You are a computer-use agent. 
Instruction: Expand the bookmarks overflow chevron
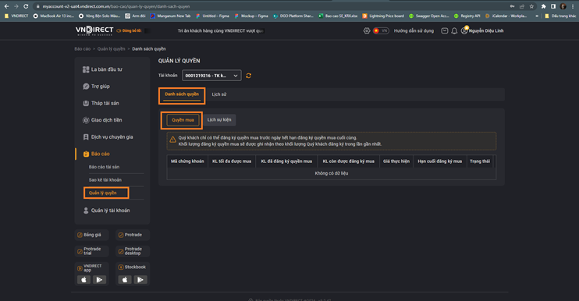[x=537, y=16]
